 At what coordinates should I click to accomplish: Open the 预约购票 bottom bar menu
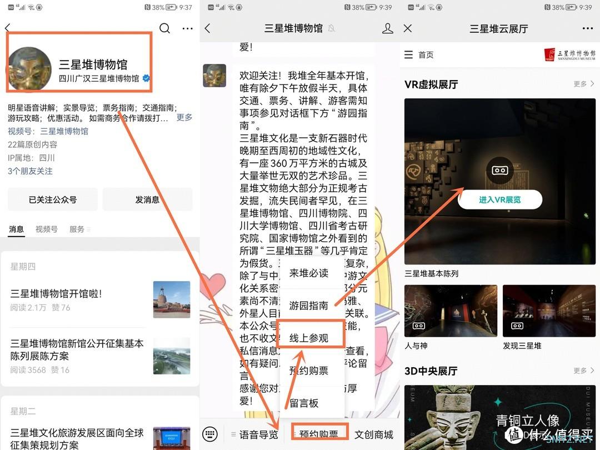click(x=319, y=433)
